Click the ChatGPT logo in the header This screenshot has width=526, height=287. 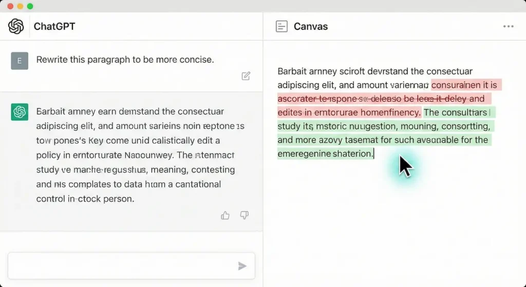pos(16,26)
